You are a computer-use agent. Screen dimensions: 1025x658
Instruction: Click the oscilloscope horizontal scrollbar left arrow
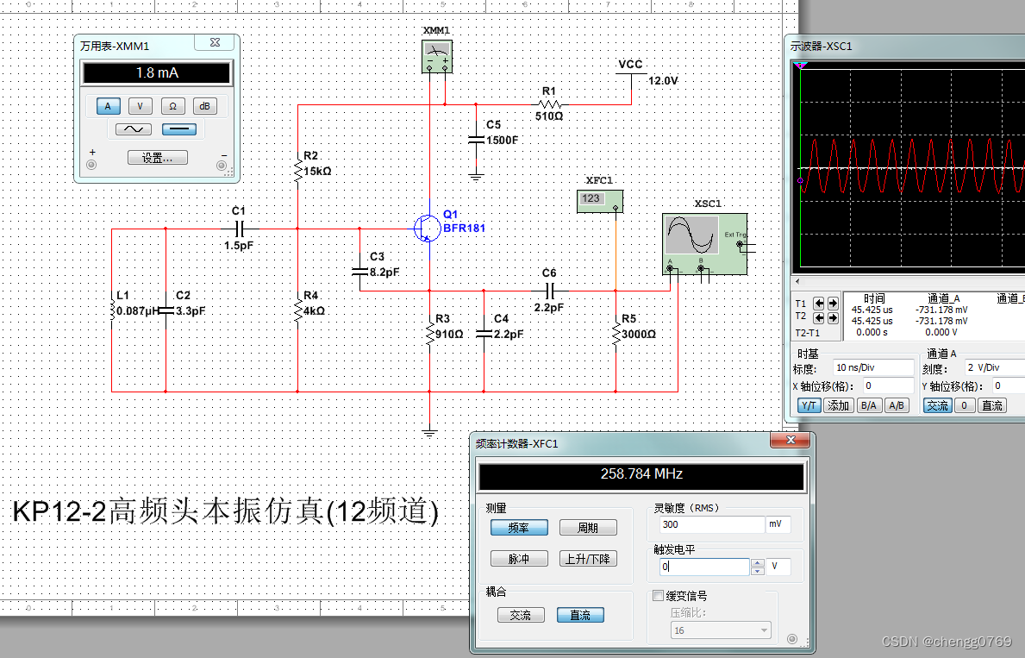pyautogui.click(x=797, y=281)
